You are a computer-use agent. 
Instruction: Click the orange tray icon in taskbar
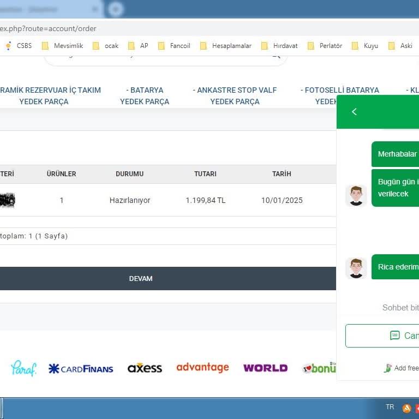click(406, 408)
